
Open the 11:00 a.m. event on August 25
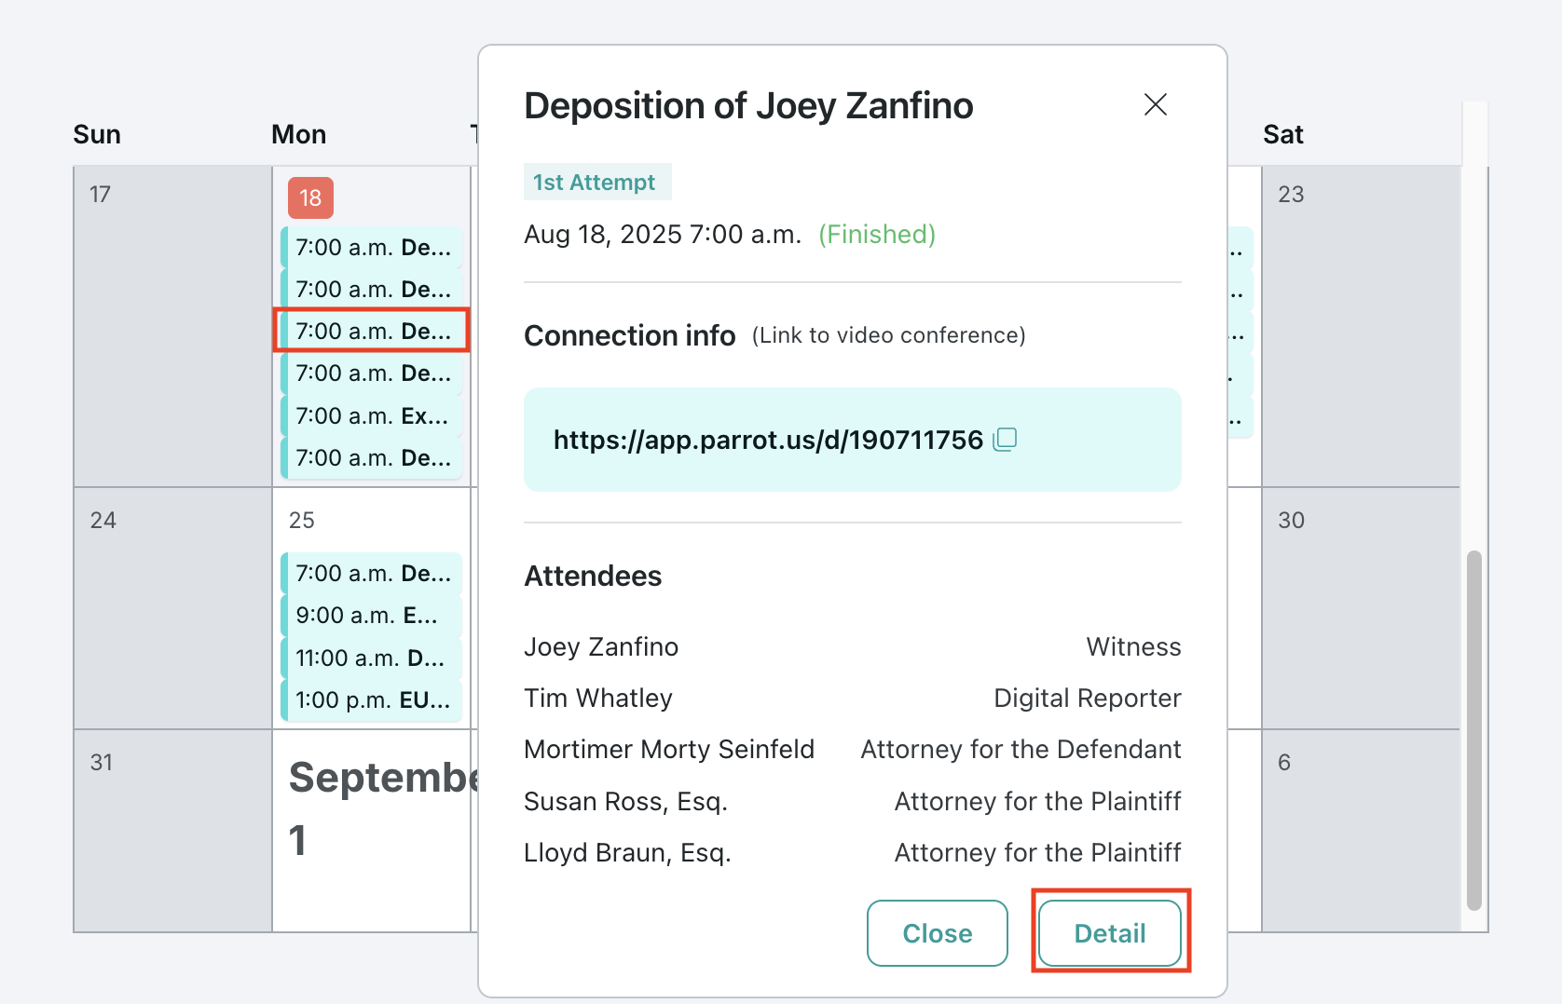(x=371, y=658)
